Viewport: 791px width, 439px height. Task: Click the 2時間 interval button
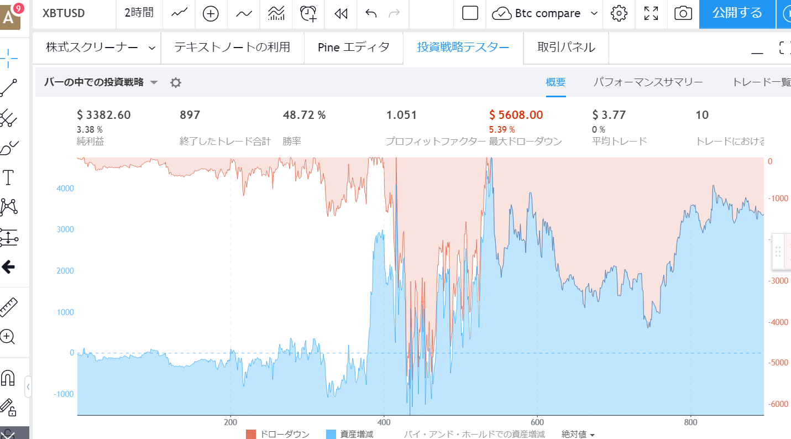click(x=139, y=14)
